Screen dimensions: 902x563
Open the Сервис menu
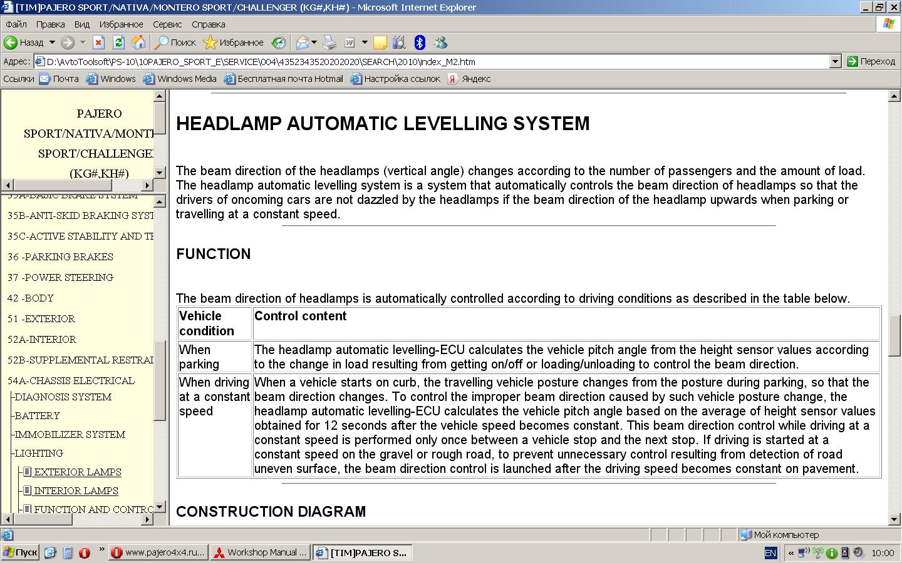tap(167, 24)
